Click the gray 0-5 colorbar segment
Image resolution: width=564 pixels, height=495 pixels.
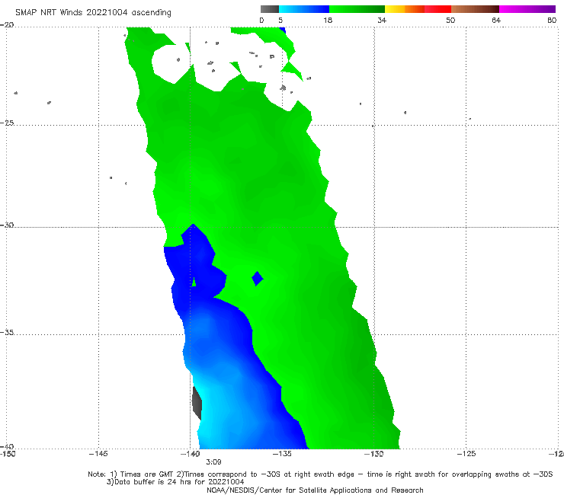pos(270,9)
